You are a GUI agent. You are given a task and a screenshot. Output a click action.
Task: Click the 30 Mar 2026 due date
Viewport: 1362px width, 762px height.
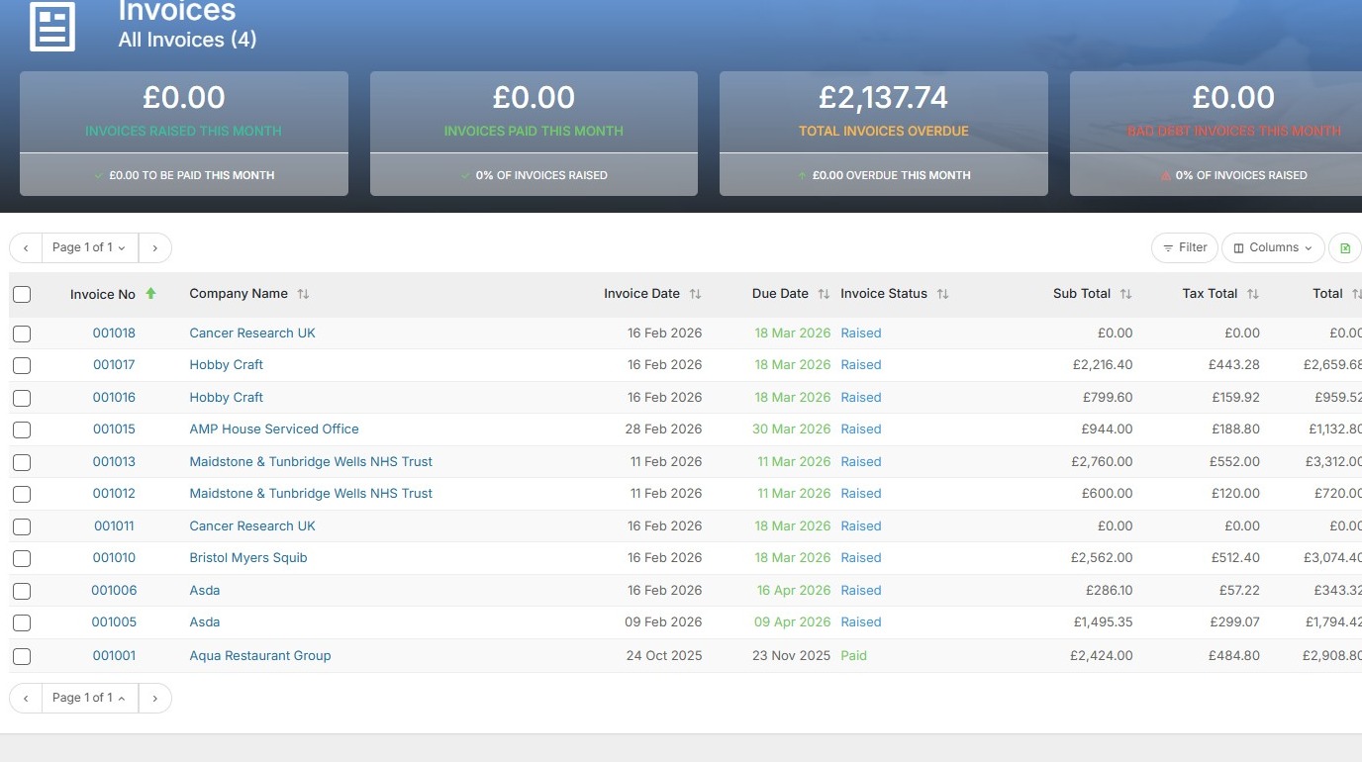coord(792,429)
